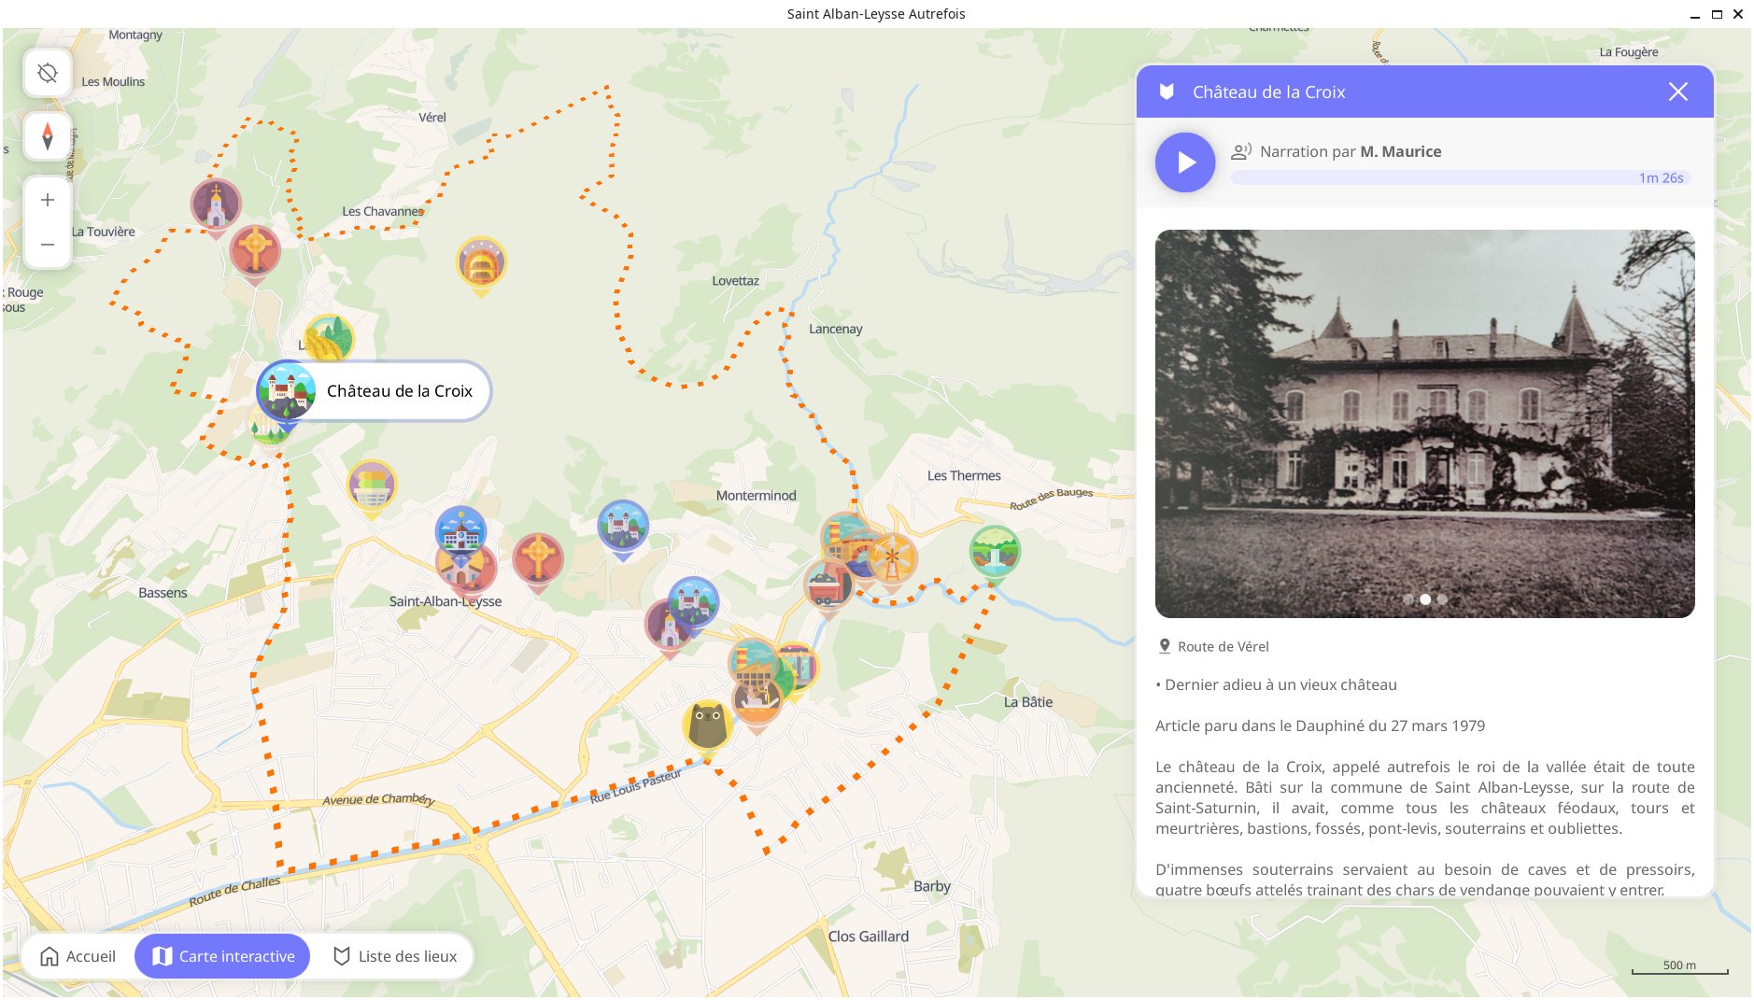Close the Château de la Croix panel
Image resolution: width=1754 pixels, height=1000 pixels.
coord(1677,92)
